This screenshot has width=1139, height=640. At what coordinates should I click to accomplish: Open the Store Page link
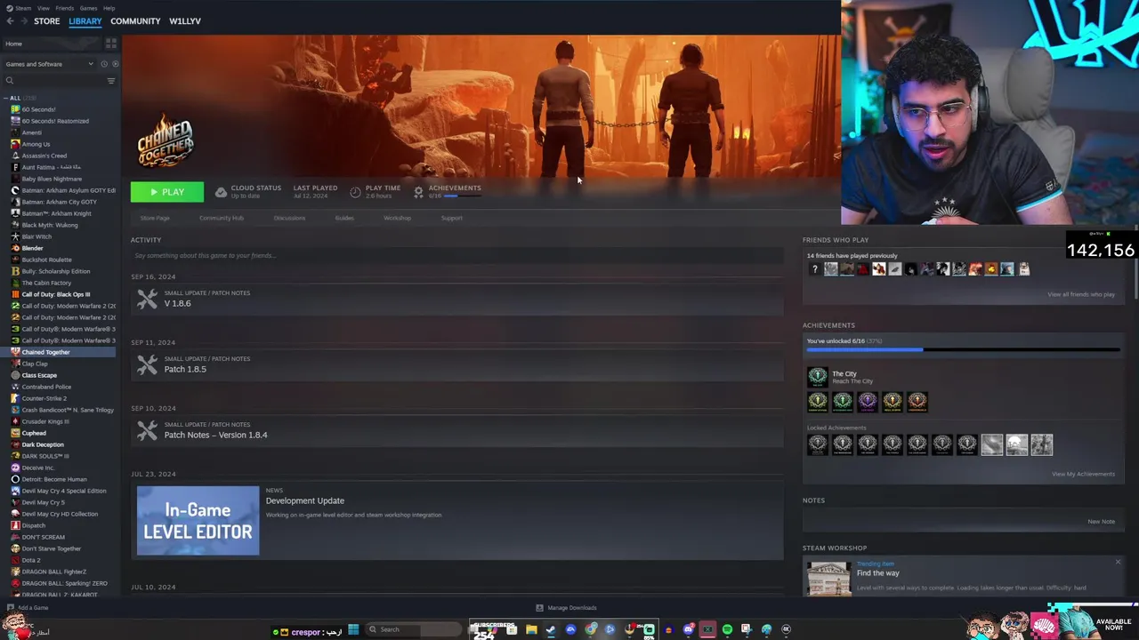[155, 218]
